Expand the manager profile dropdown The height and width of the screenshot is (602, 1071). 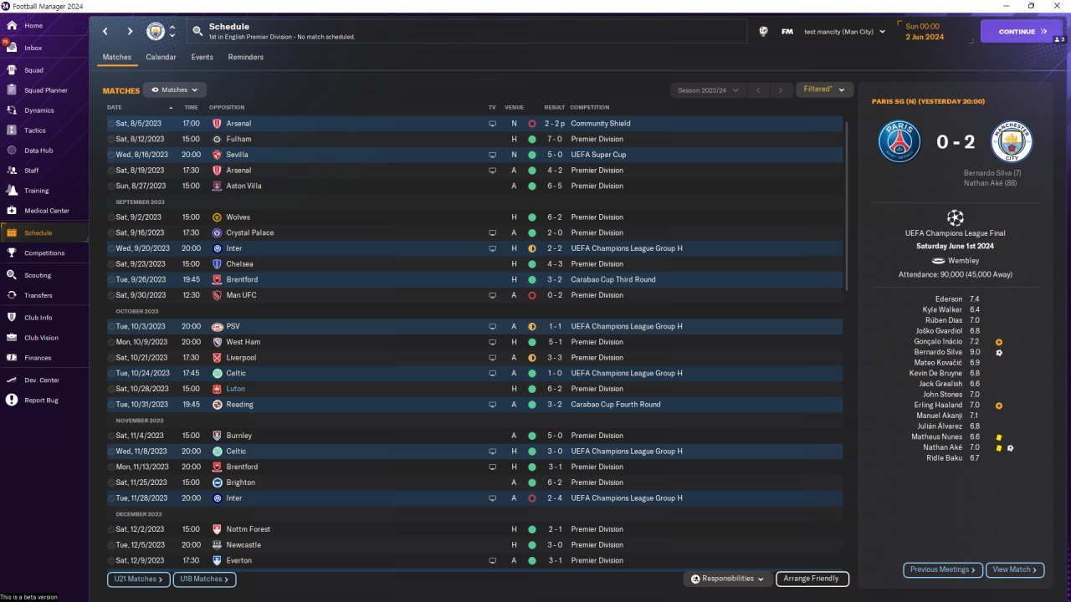[x=883, y=32]
